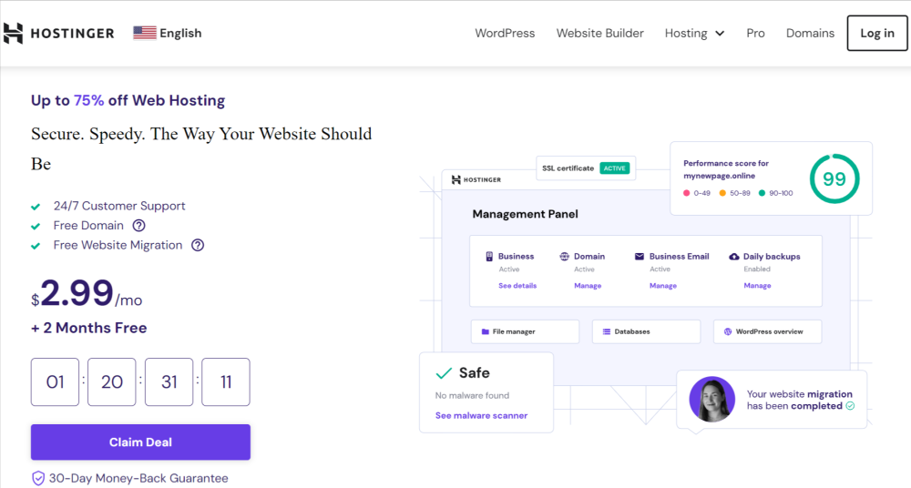911x488 pixels.
Task: Click the Business Email envelope icon
Action: [640, 256]
